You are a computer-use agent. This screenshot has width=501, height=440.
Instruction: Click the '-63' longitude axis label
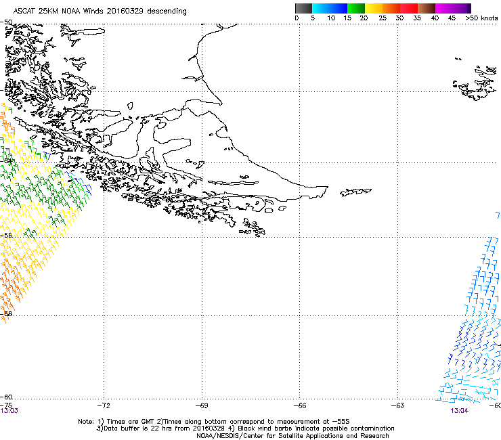[x=398, y=405]
